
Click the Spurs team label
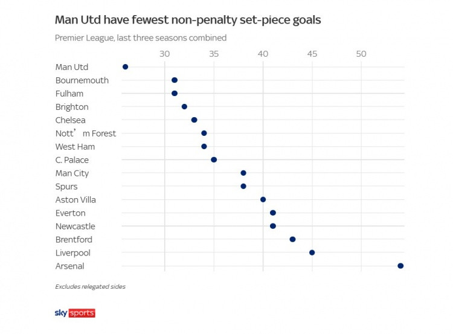[x=66, y=187]
